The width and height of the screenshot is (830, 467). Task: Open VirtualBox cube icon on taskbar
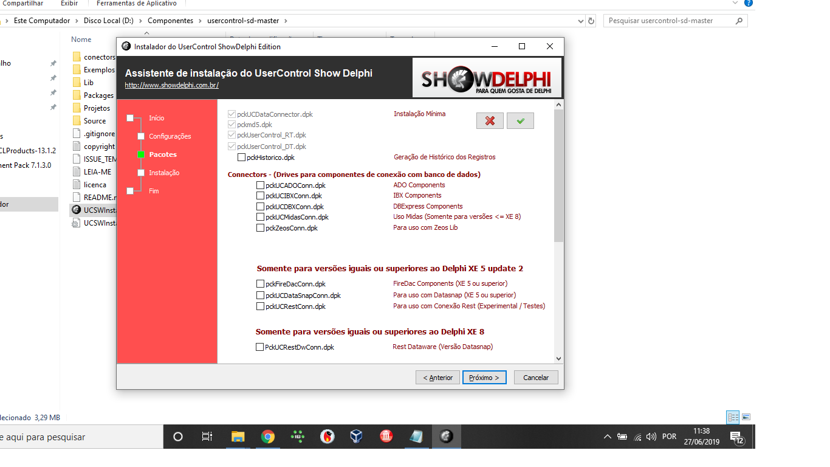357,437
